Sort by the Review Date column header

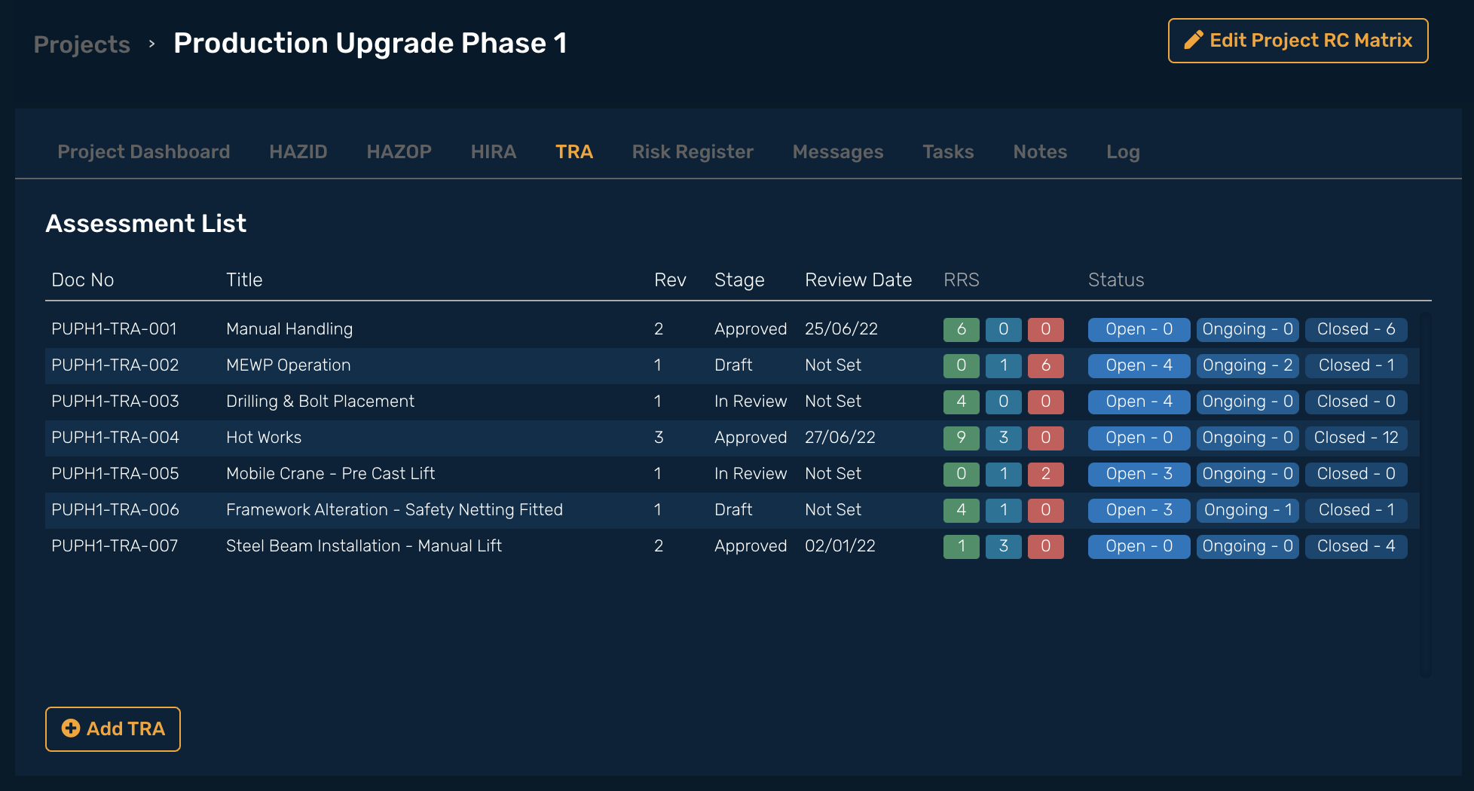click(x=858, y=280)
